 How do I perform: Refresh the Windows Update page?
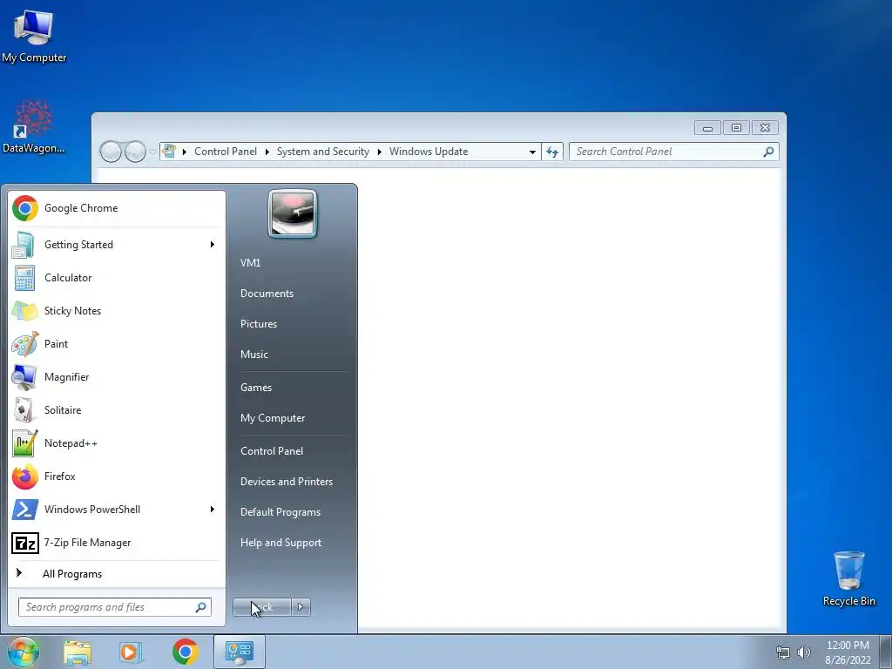(551, 152)
